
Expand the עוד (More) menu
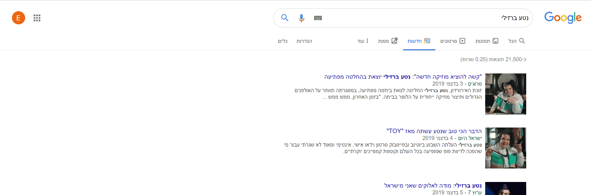click(x=363, y=41)
